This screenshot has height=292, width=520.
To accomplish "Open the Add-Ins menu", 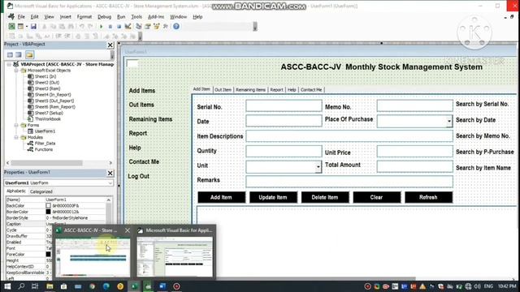I will point(156,16).
